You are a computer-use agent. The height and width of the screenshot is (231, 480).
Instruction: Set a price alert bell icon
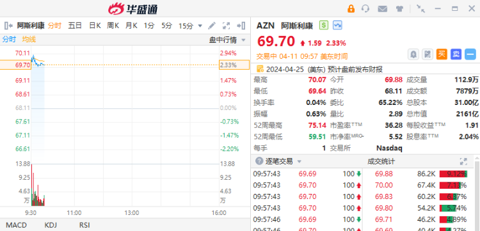pyautogui.click(x=413, y=54)
